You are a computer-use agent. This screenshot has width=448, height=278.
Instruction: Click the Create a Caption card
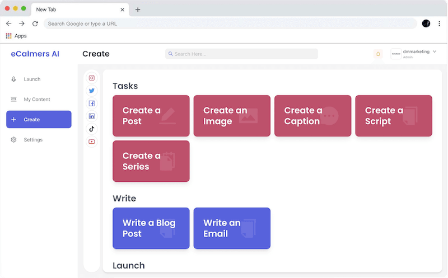tap(313, 116)
